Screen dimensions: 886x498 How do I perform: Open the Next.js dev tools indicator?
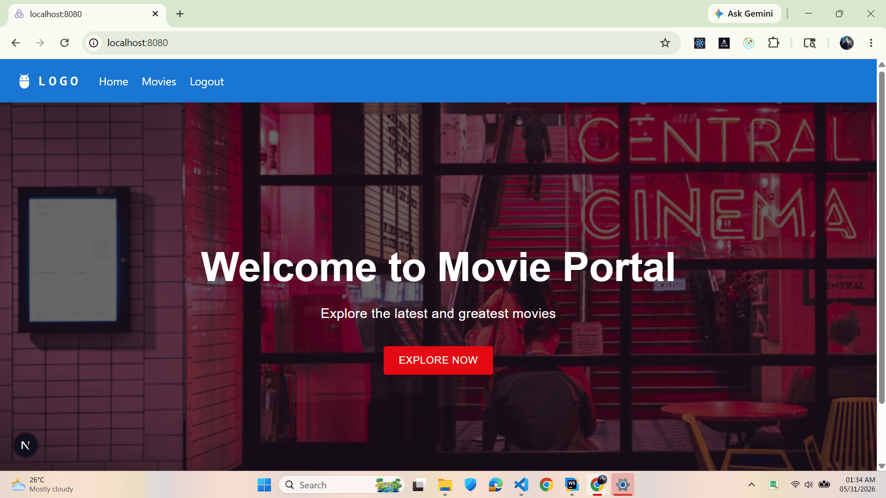[x=25, y=445]
